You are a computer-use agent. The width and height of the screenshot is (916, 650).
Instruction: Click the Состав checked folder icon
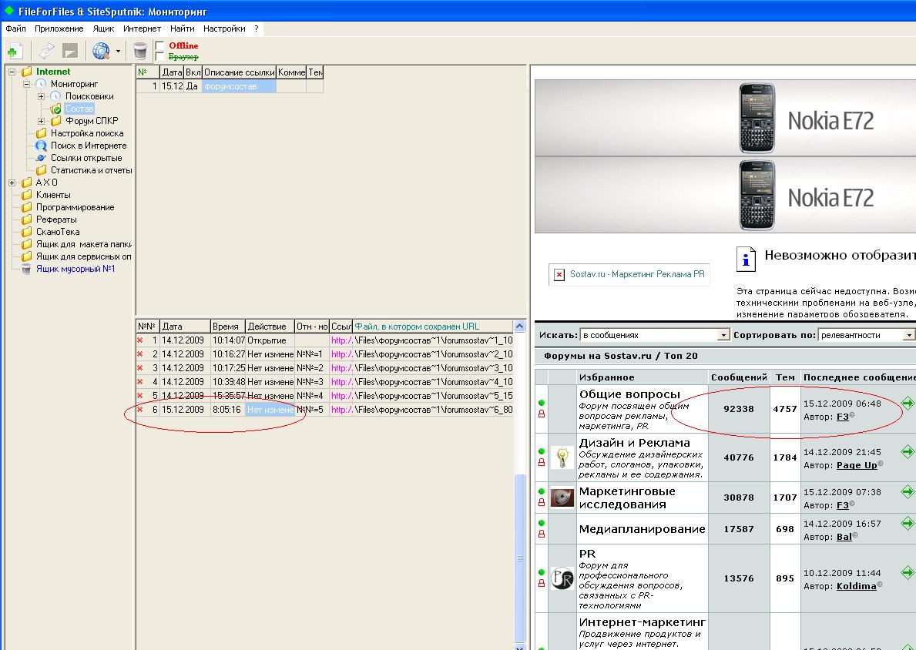[55, 109]
